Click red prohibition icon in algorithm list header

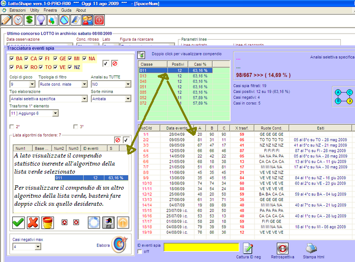click(117, 140)
